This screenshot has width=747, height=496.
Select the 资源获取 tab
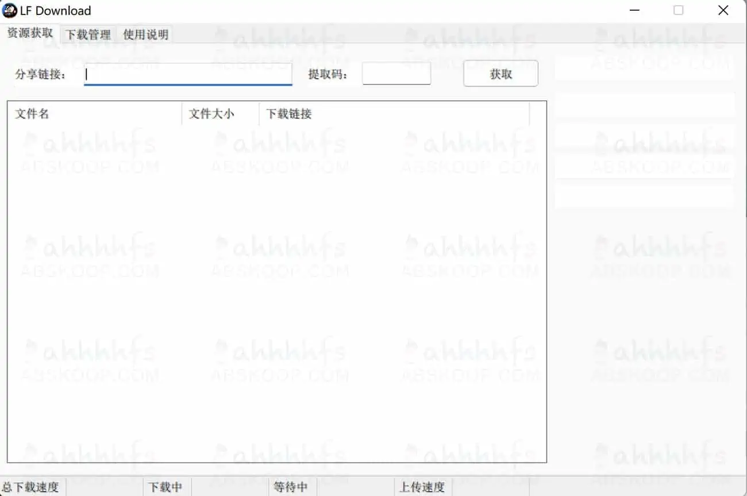(30, 34)
